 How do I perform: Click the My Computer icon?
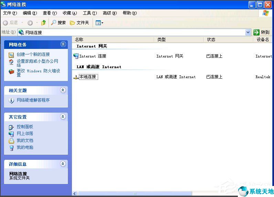coord(11,148)
